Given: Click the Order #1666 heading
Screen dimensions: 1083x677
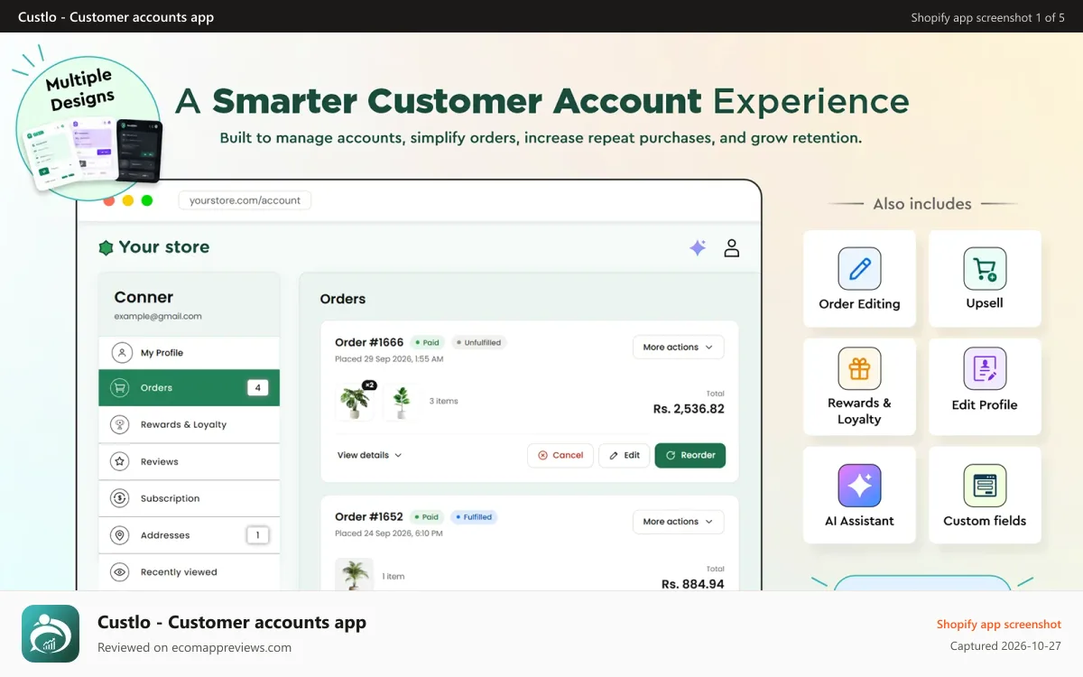Looking at the screenshot, I should [369, 342].
